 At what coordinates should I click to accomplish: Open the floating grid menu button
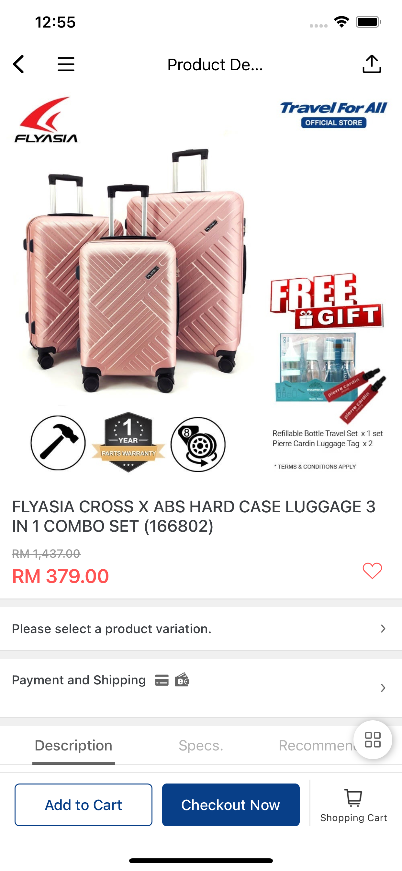click(x=373, y=739)
